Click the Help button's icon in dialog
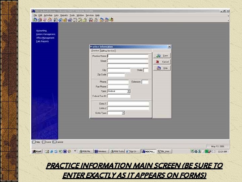 (159, 68)
